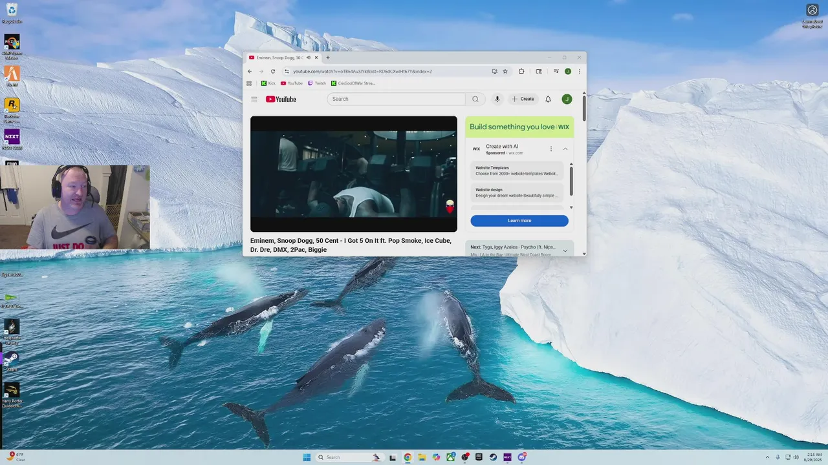View site information icon in address bar
828x465 pixels.
click(x=287, y=71)
